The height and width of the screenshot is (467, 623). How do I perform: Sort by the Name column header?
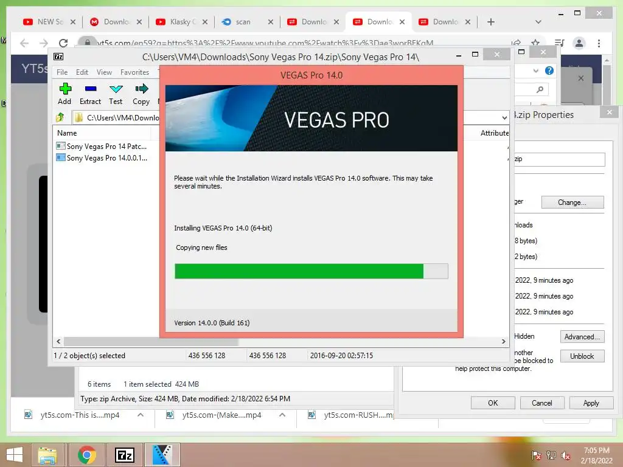(67, 133)
